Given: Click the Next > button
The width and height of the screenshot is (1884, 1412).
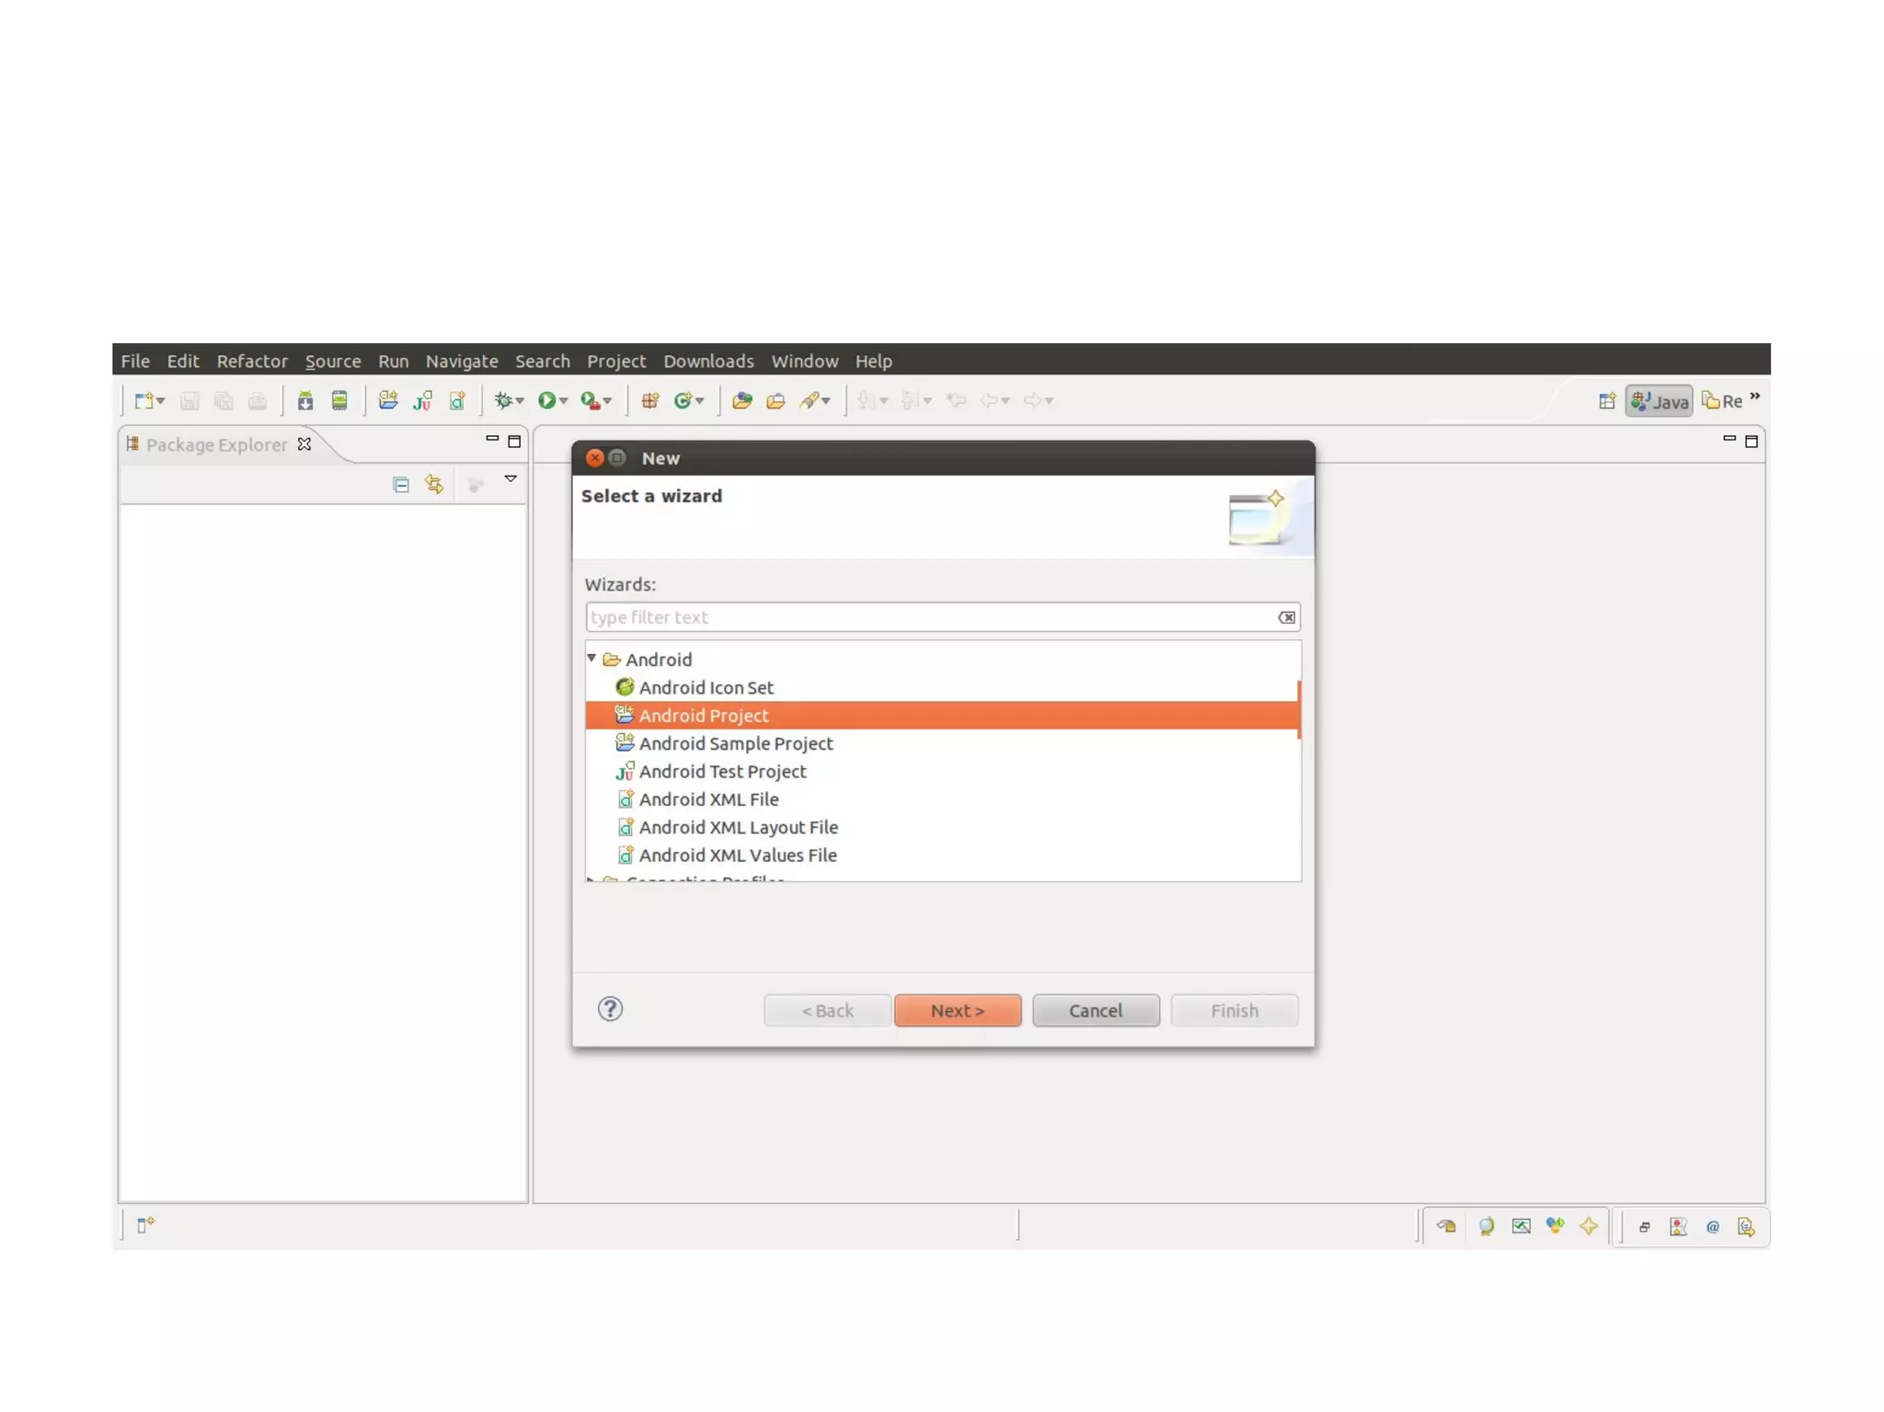Looking at the screenshot, I should (x=957, y=1010).
